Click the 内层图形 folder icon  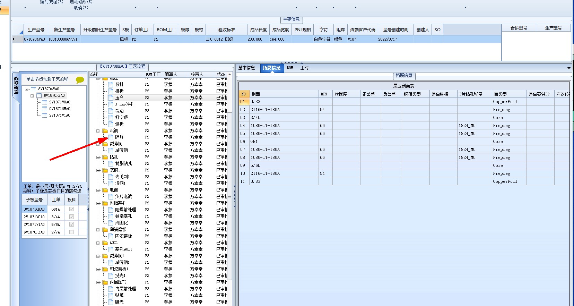105,282
